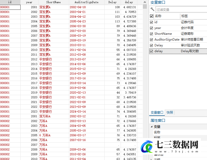Toggle the ShortName variable checkbox
Image resolution: width=207 pixels, height=160 pixels.
(152, 34)
